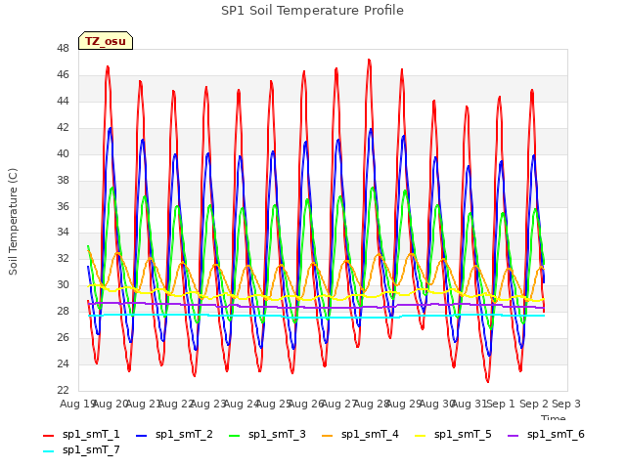Toggle the sp1_smT_6 legend entry
This screenshot has height=469, width=626.
click(546, 434)
